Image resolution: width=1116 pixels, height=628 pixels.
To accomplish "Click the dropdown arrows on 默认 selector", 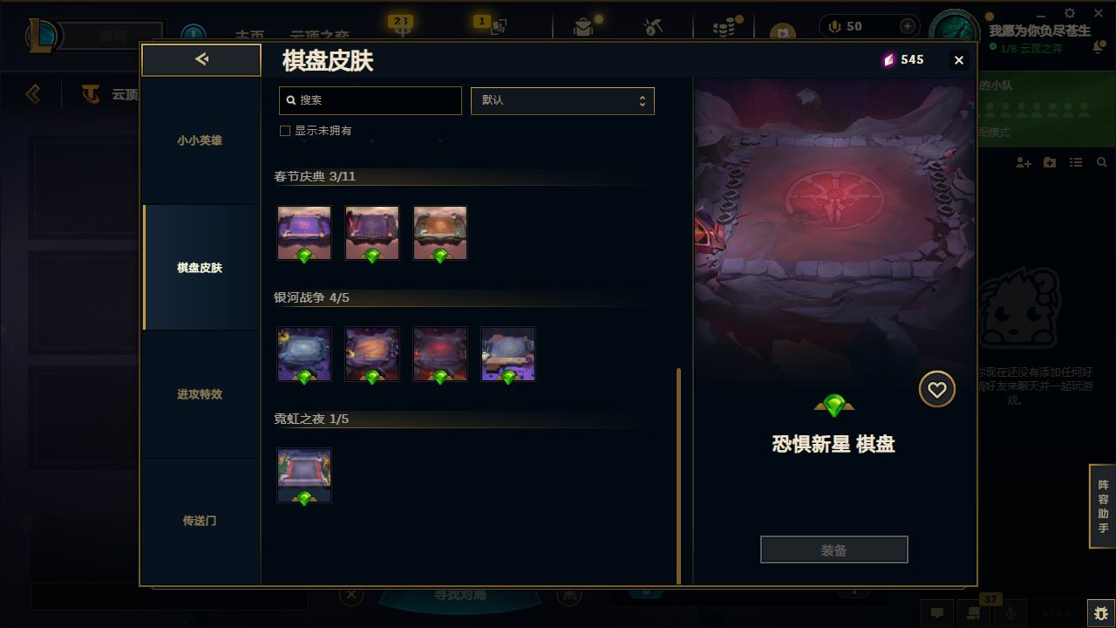I will point(643,100).
